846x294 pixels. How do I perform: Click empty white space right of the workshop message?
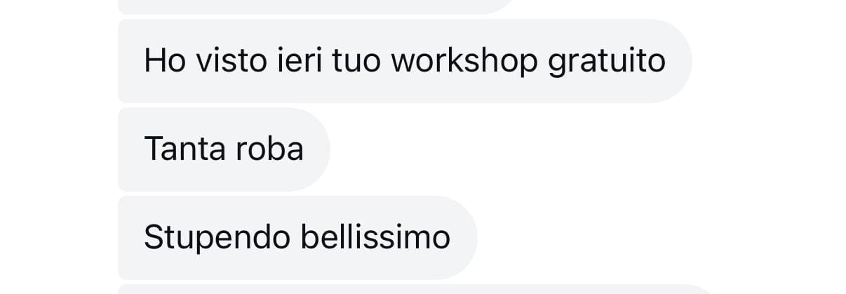pyautogui.click(x=768, y=61)
